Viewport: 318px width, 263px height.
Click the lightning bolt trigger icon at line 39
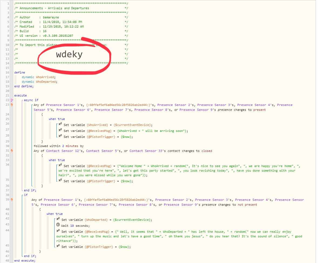pyautogui.click(x=12, y=200)
